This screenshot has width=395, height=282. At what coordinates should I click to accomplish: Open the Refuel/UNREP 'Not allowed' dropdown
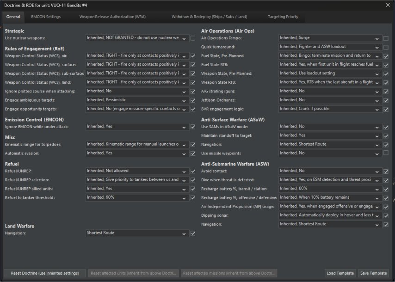coord(137,171)
